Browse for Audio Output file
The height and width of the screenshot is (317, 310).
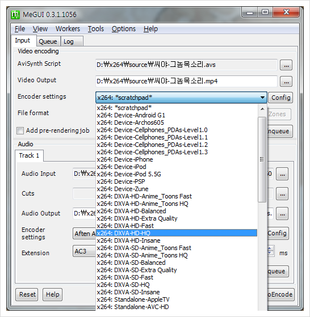(282, 214)
